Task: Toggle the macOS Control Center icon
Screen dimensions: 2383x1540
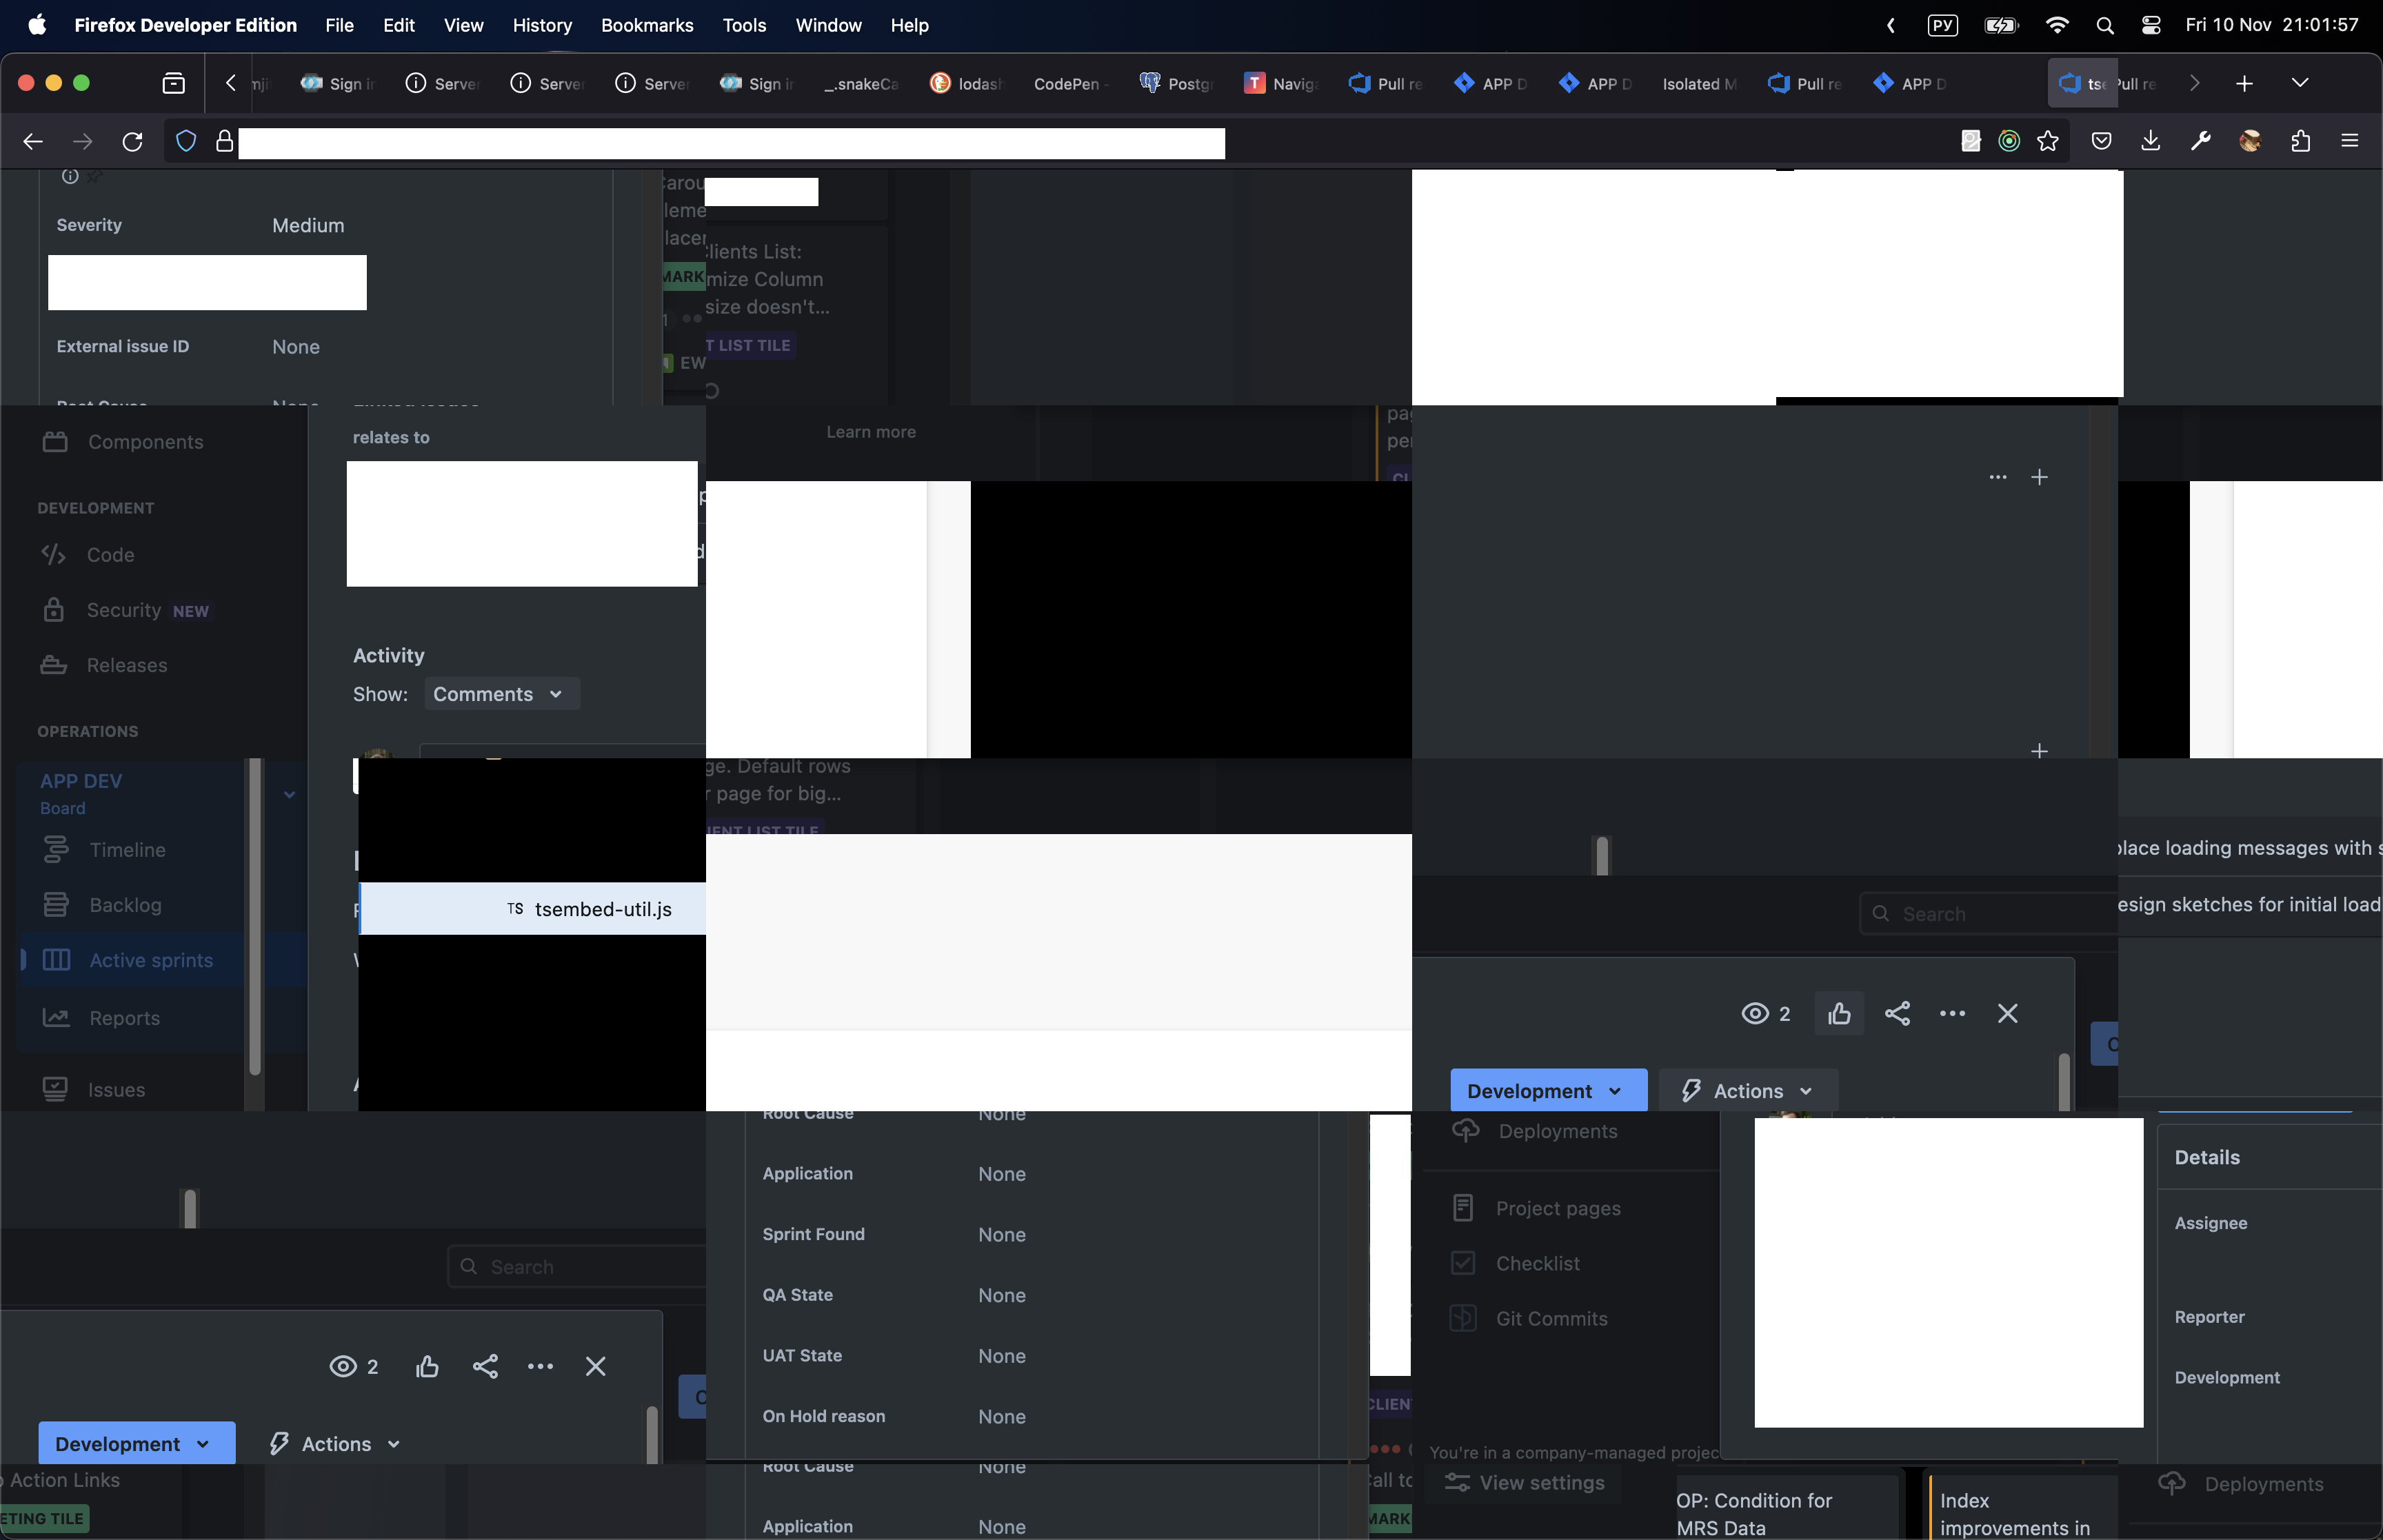Action: click(x=2151, y=25)
